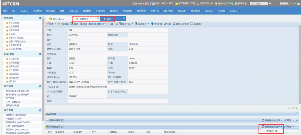Click the 全文检索 search field
The width and height of the screenshot is (301, 135).
point(259,3)
